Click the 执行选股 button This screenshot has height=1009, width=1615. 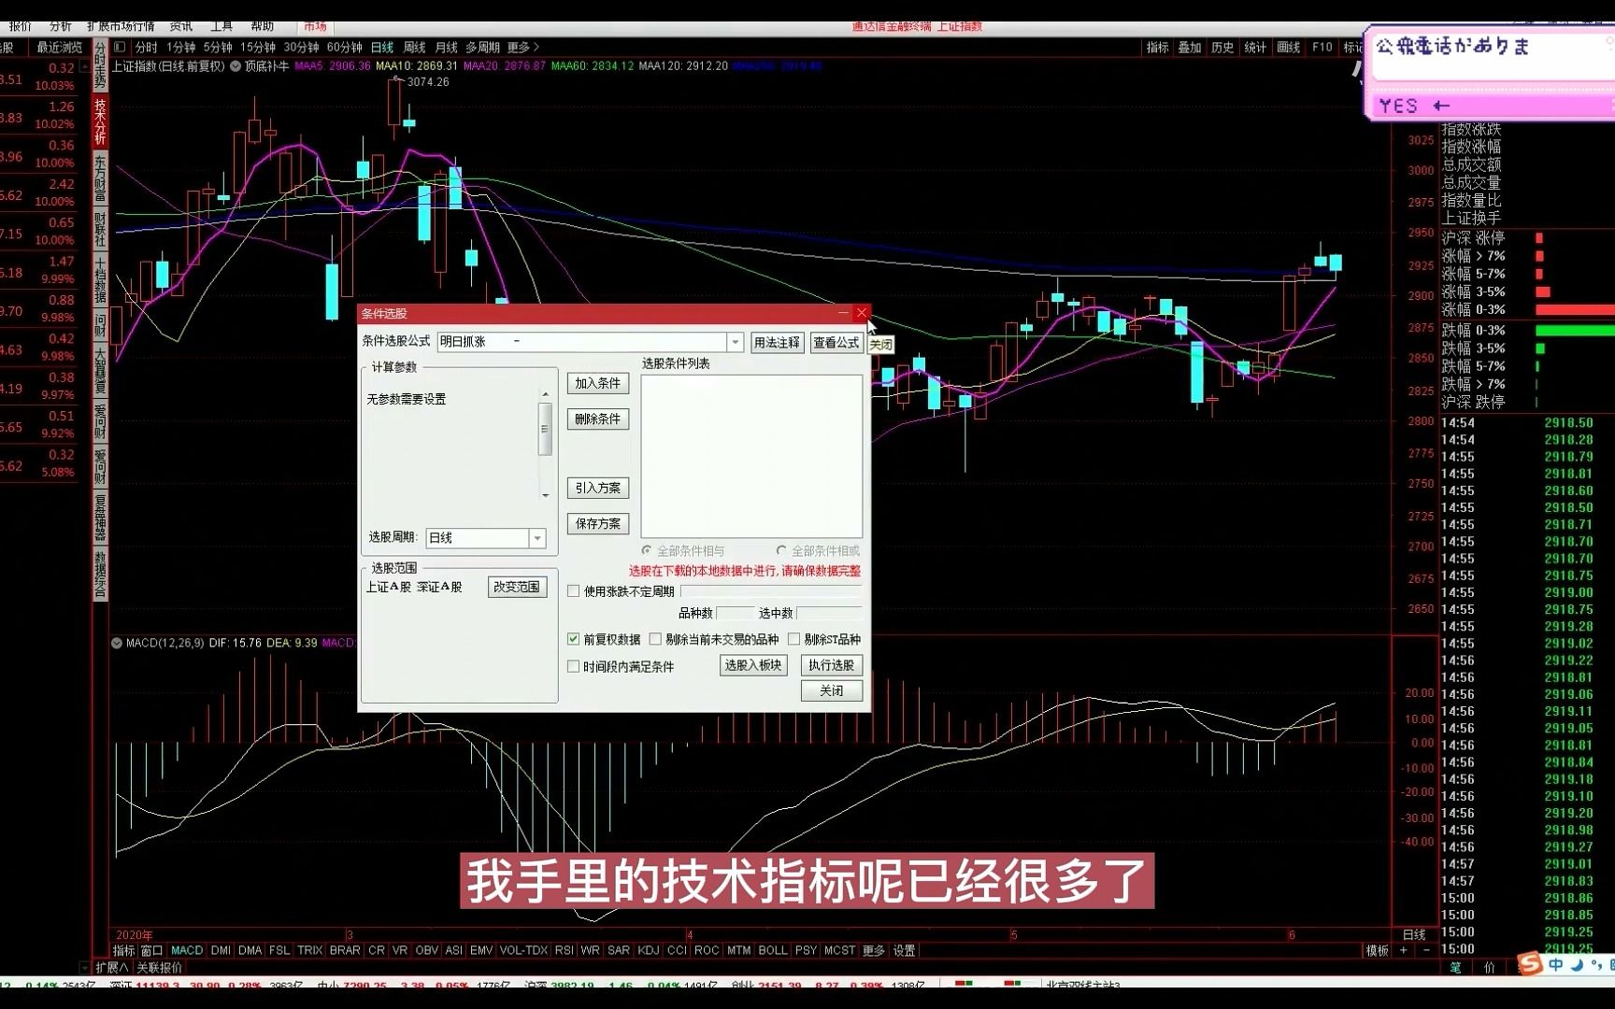coord(831,665)
